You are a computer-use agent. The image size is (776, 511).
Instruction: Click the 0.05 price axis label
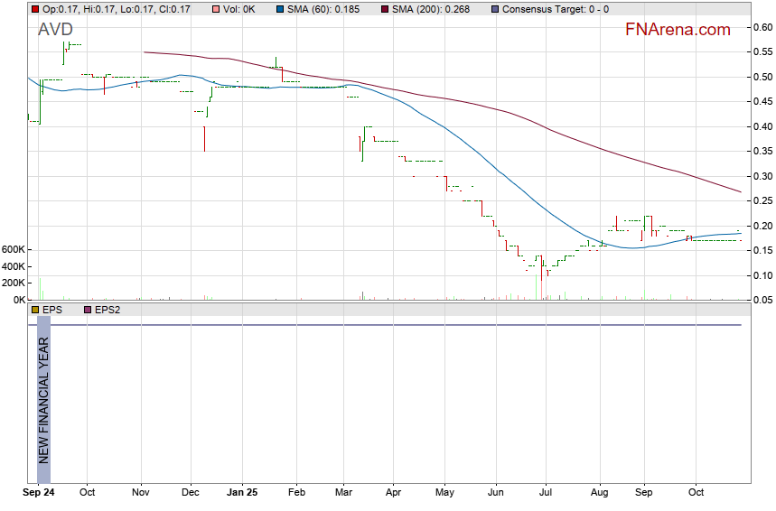[762, 300]
